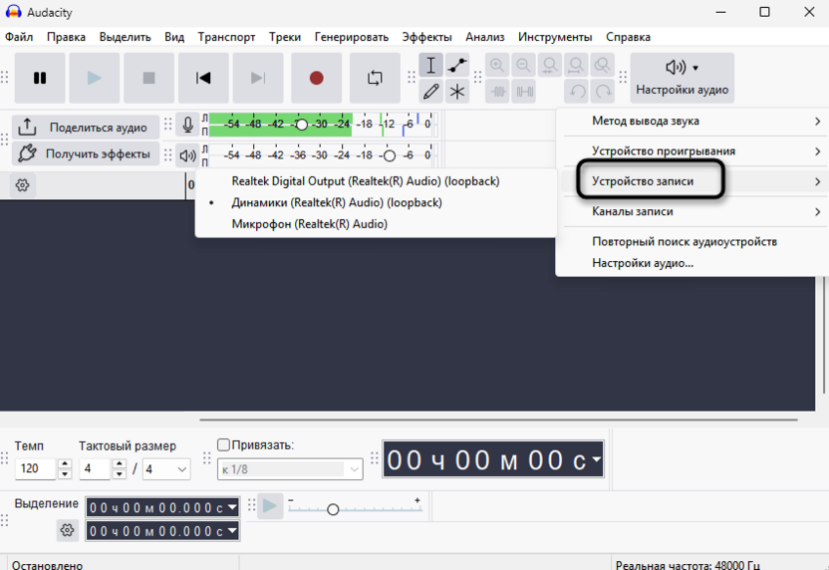The image size is (829, 570).
Task: Click the timeline options gear icon
Action: (22, 185)
